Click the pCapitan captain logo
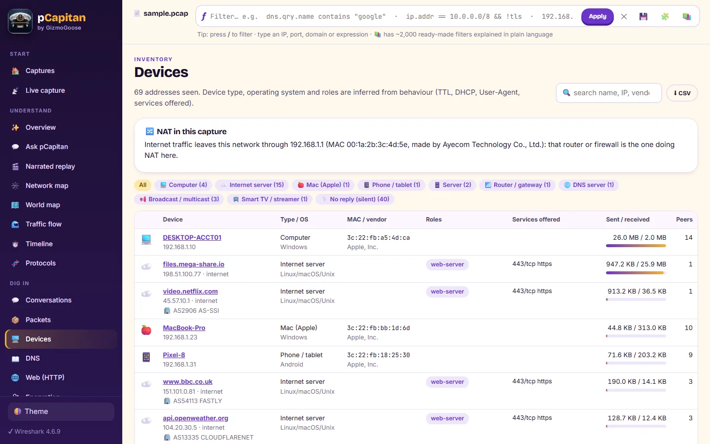710x444 pixels. [x=20, y=21]
